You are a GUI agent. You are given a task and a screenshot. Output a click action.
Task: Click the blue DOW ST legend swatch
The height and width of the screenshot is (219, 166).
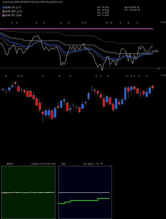coord(3,7)
